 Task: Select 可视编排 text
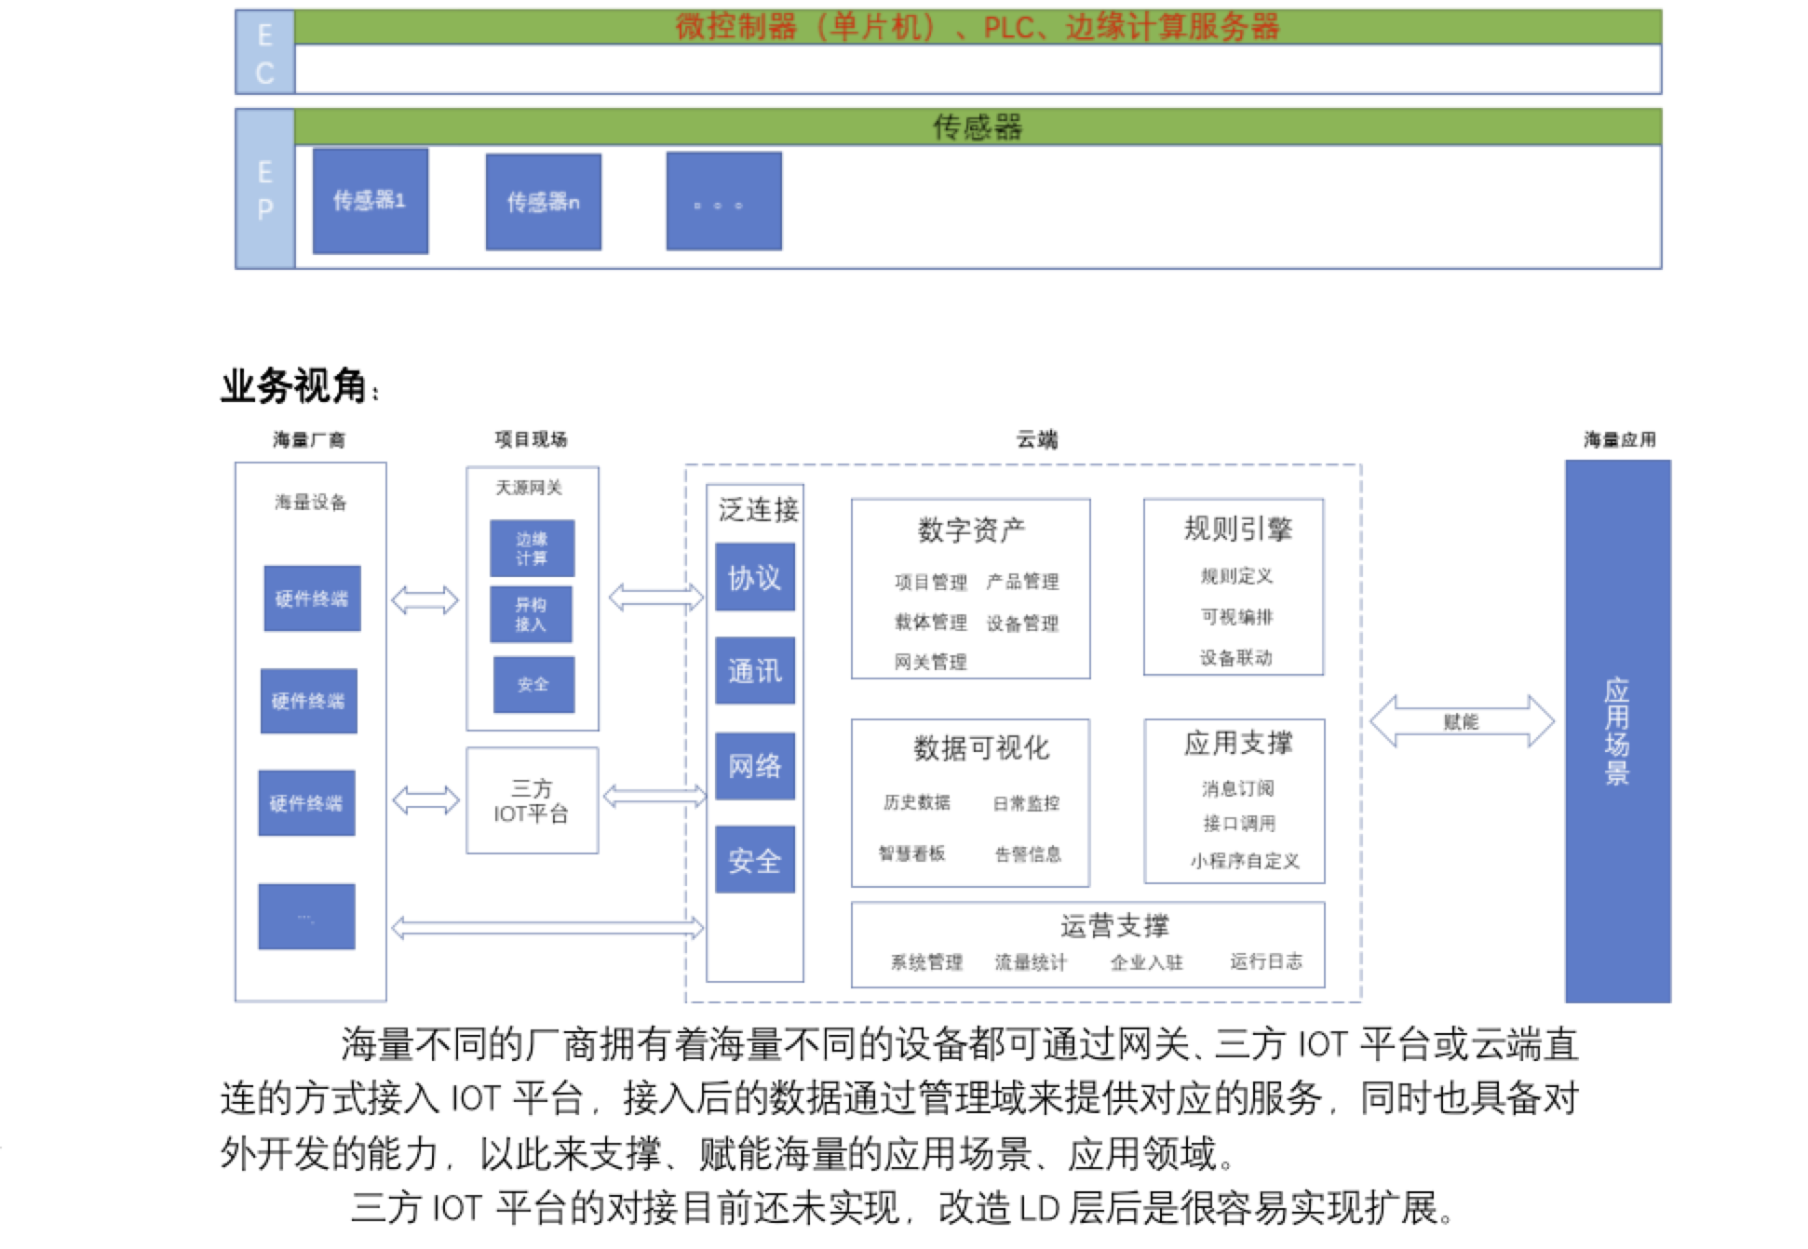(1236, 617)
